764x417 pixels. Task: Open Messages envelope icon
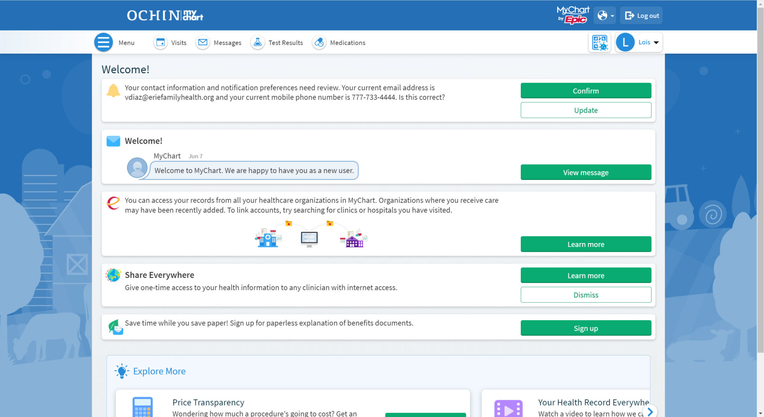click(x=203, y=42)
